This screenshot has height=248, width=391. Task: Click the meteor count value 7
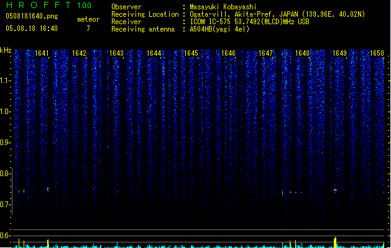point(88,29)
